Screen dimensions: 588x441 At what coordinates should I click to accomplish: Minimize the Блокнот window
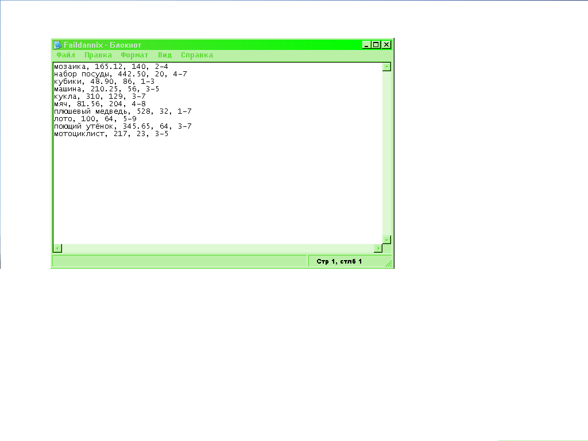point(366,45)
